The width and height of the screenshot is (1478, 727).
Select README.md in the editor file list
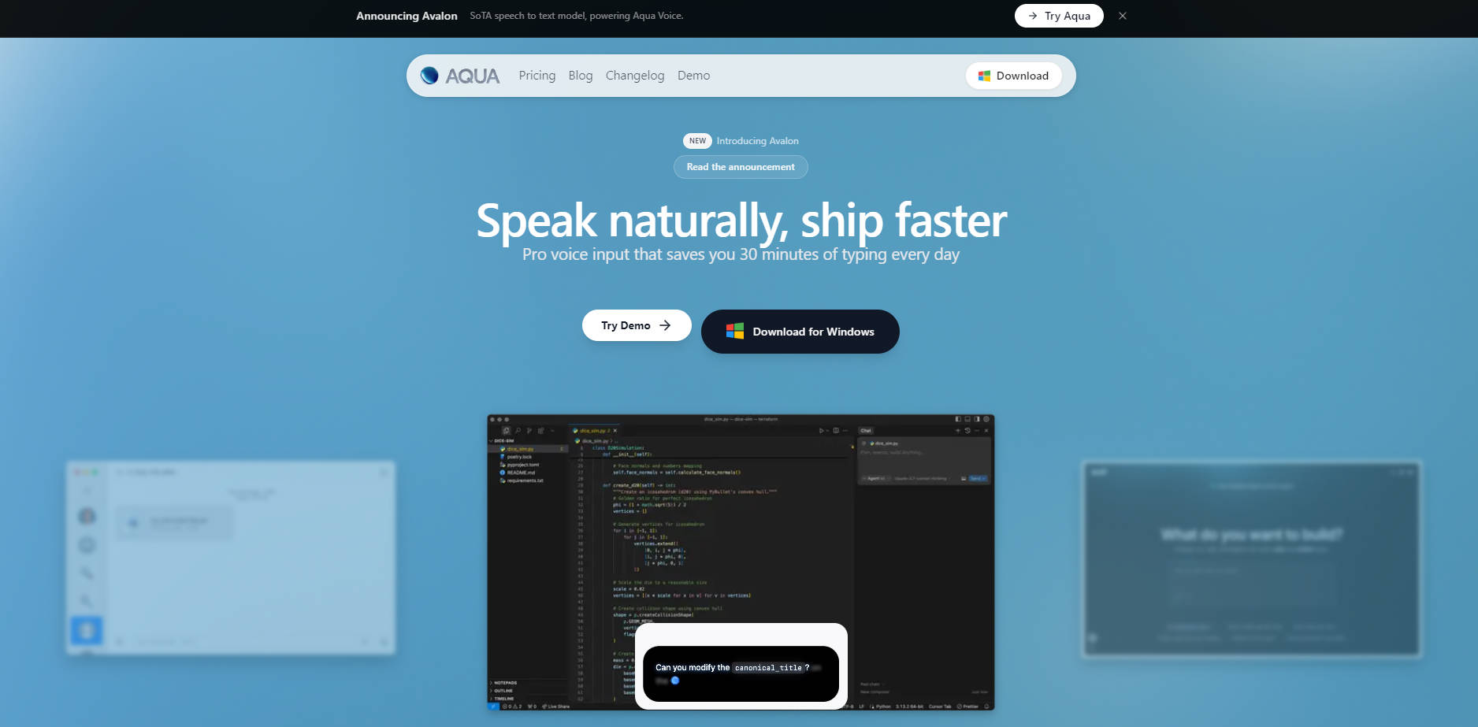[521, 473]
